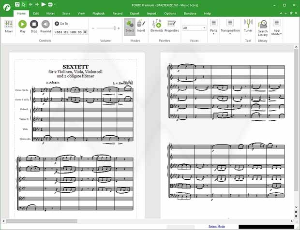Open the Elements palette
This screenshot has width=300, height=230.
pyautogui.click(x=157, y=26)
